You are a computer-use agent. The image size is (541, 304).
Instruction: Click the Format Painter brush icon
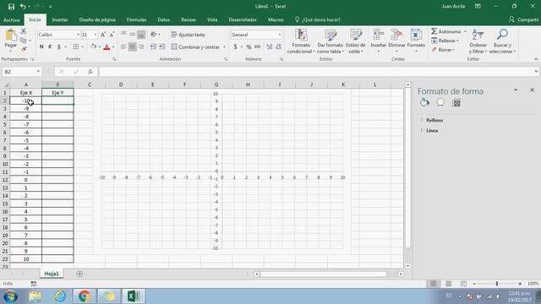click(24, 50)
